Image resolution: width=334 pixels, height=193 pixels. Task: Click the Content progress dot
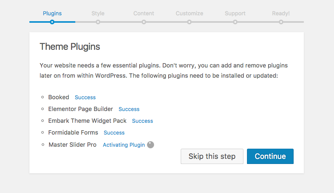click(x=144, y=22)
